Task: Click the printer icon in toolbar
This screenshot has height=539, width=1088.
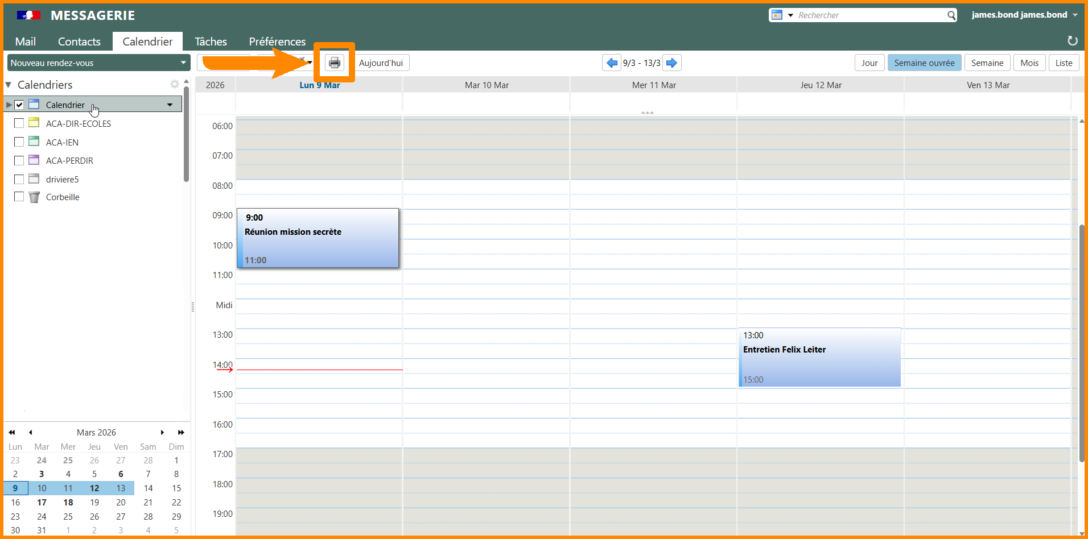Action: point(335,63)
